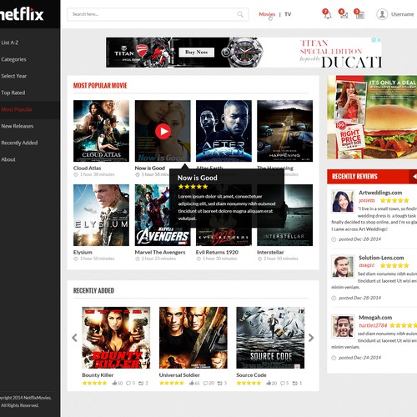Click Username in header
417x417 pixels.
click(x=403, y=14)
